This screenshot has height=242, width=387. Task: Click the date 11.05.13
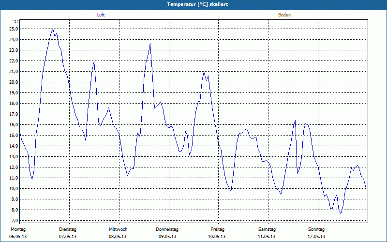267,237
